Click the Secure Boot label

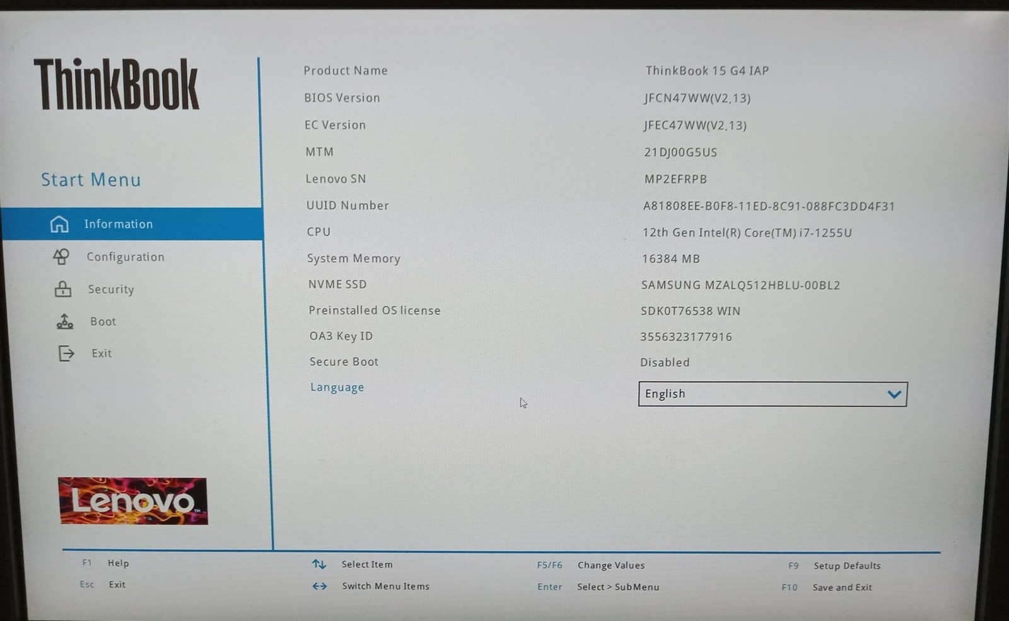tap(344, 362)
